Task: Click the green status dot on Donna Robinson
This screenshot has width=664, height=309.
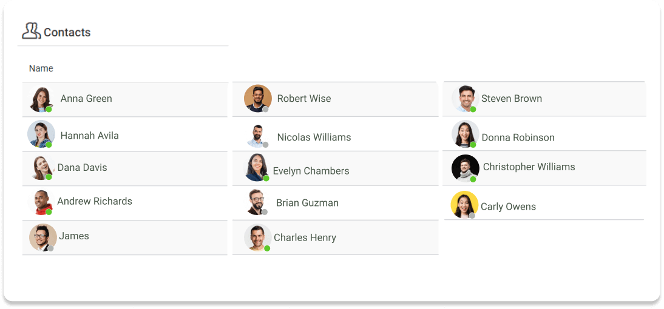Action: click(473, 145)
